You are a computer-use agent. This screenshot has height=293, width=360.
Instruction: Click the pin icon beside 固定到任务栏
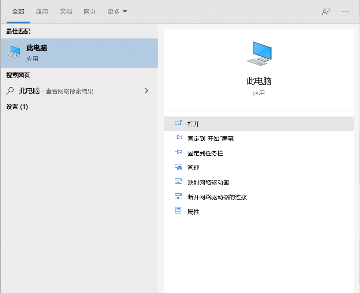coord(178,152)
